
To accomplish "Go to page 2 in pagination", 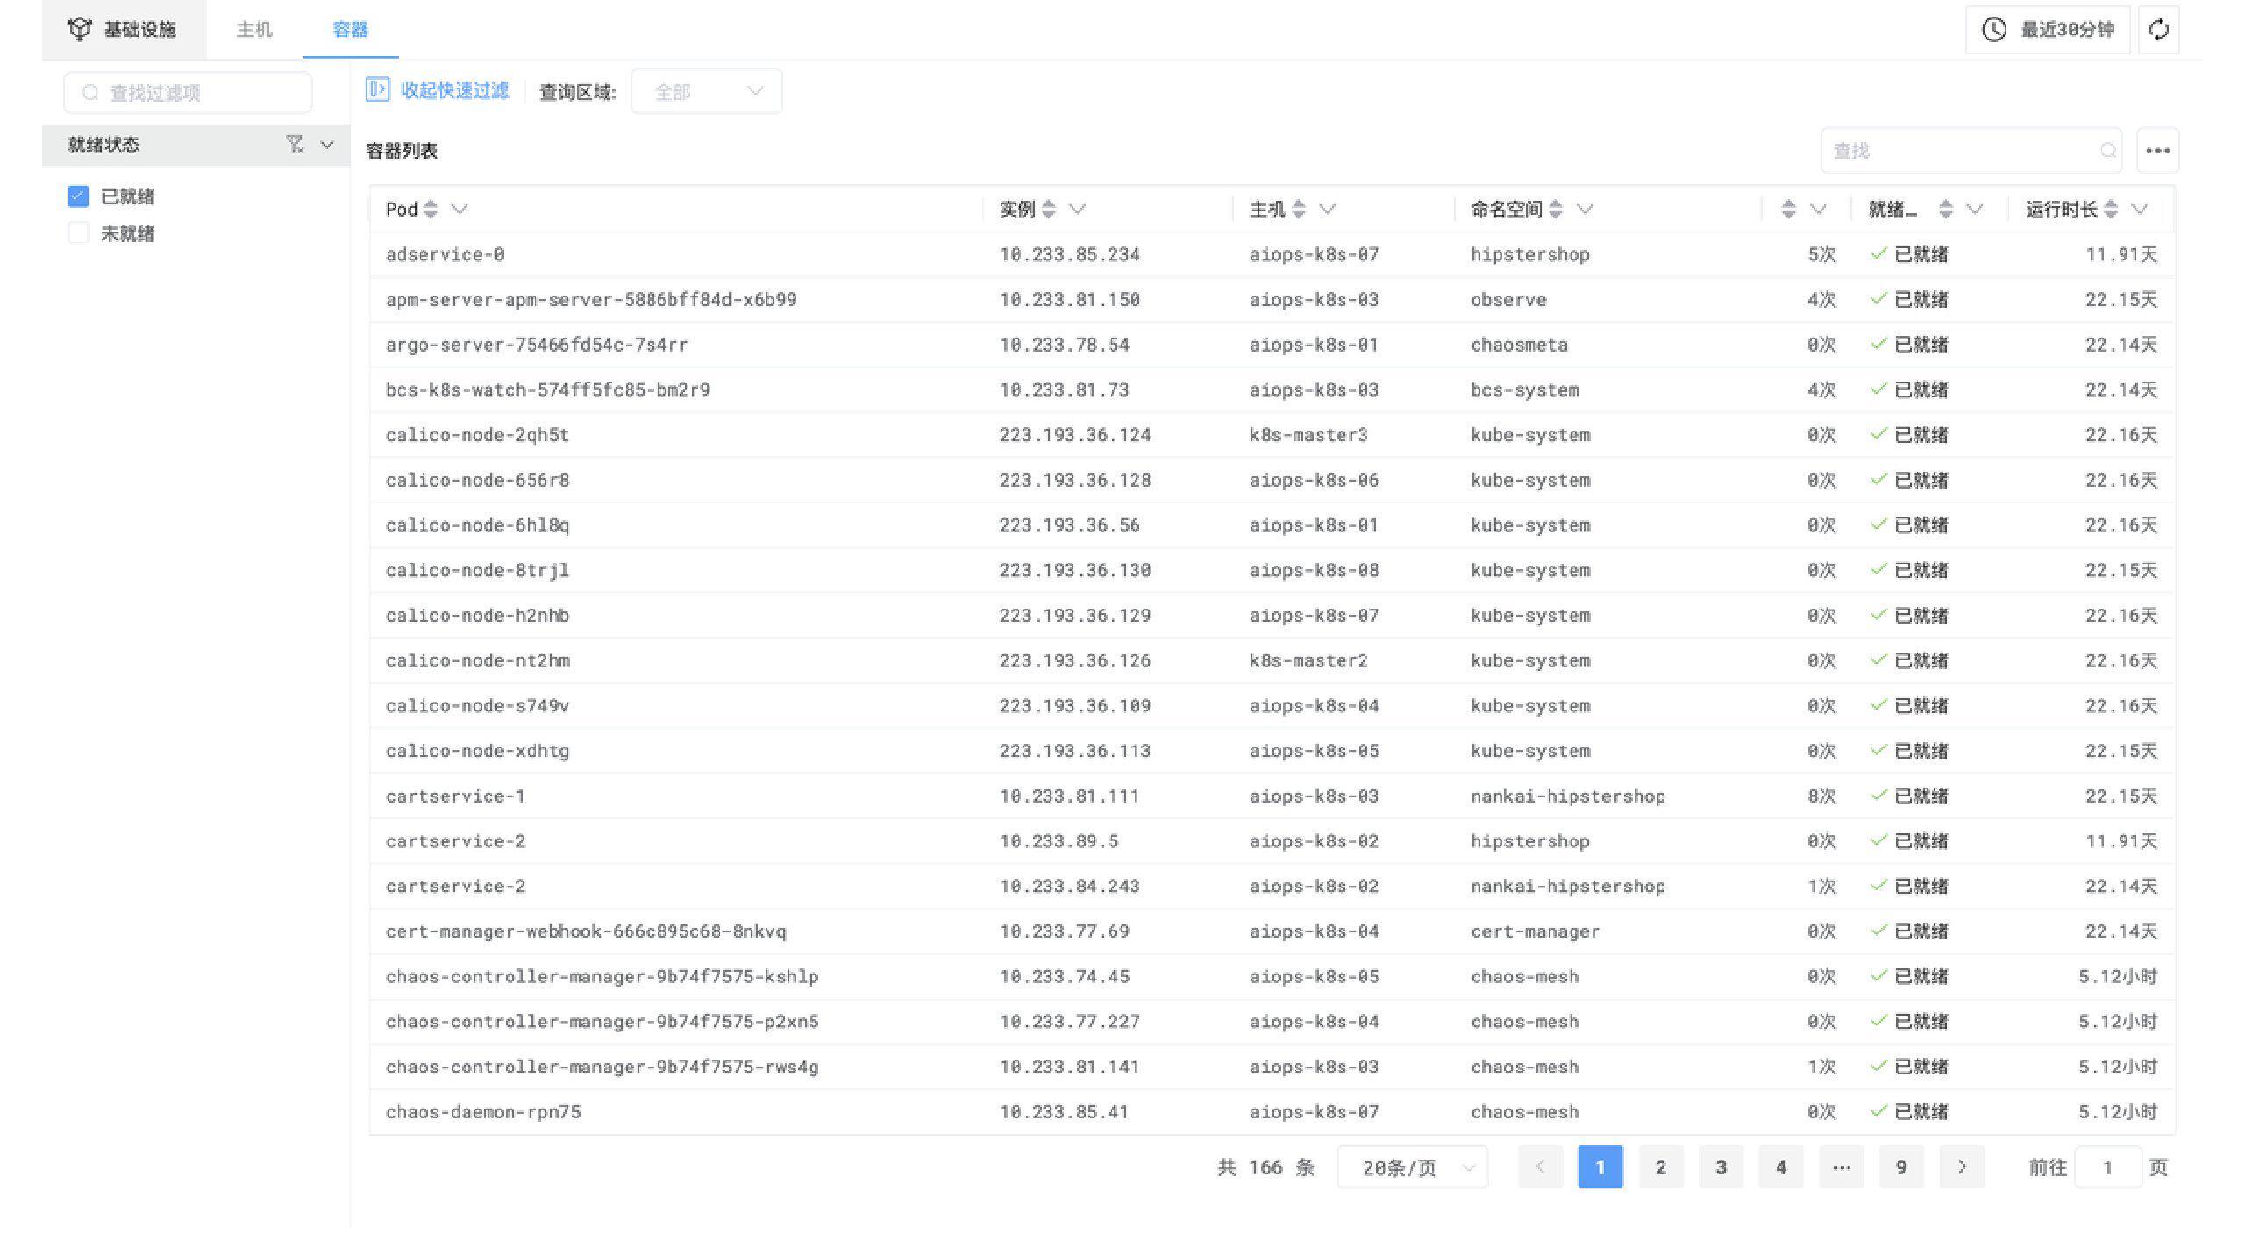I will tap(1660, 1167).
